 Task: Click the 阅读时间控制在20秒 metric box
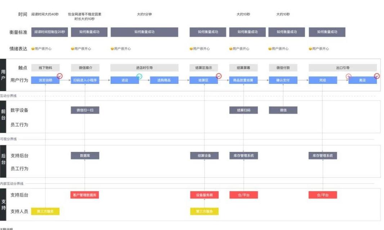tap(49, 32)
